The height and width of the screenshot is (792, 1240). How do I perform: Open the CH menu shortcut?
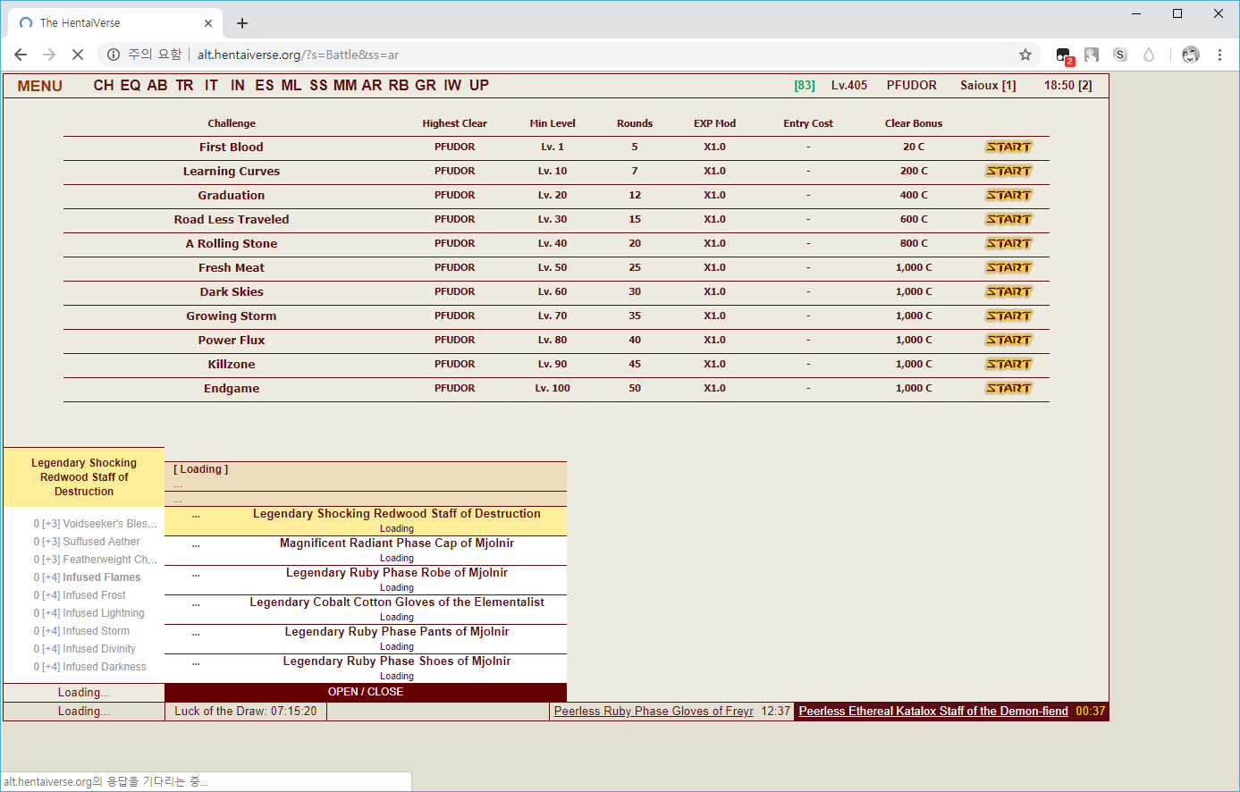coord(104,85)
